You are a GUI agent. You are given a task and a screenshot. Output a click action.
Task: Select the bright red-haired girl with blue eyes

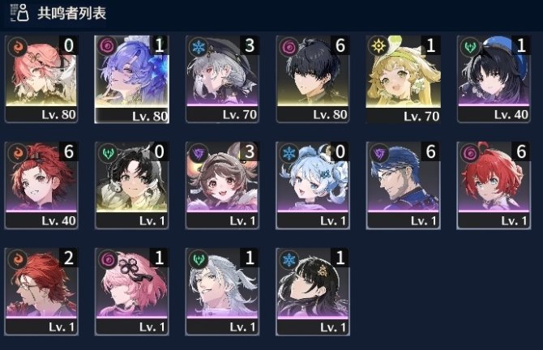(x=494, y=186)
